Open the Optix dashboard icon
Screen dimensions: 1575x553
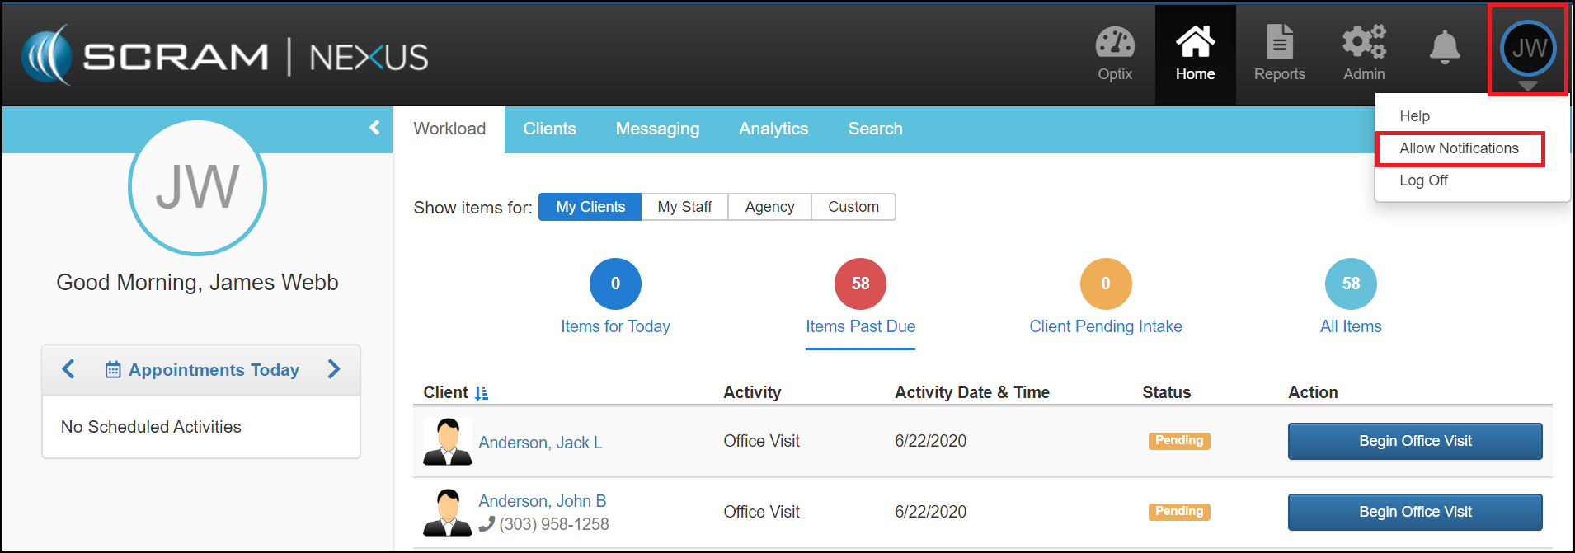[1114, 44]
